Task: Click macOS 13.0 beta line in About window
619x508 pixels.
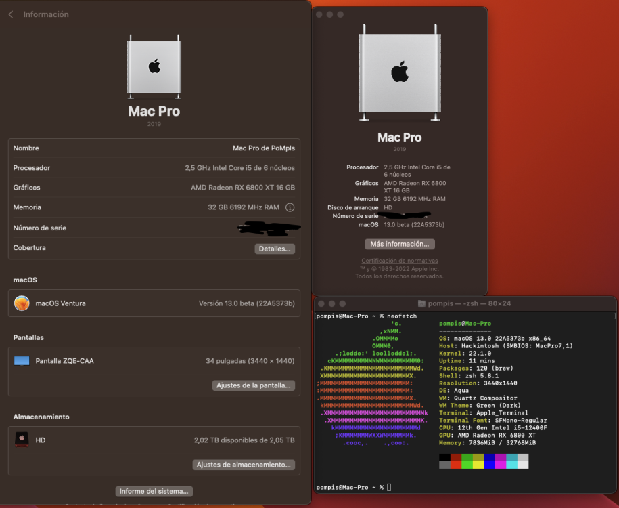Action: click(x=401, y=225)
